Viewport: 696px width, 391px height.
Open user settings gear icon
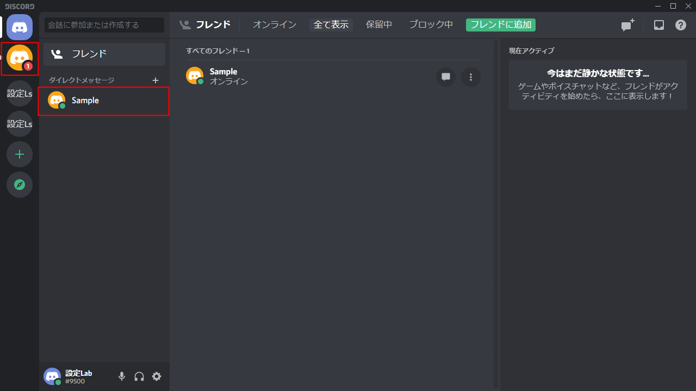[157, 376]
